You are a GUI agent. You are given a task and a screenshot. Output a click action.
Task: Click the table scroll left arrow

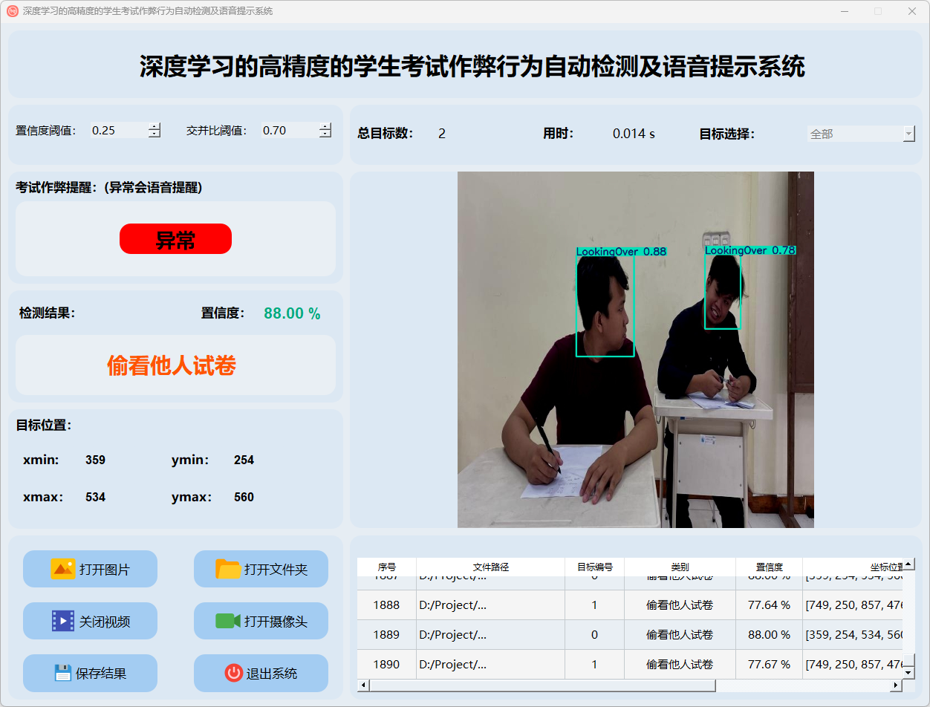point(363,685)
